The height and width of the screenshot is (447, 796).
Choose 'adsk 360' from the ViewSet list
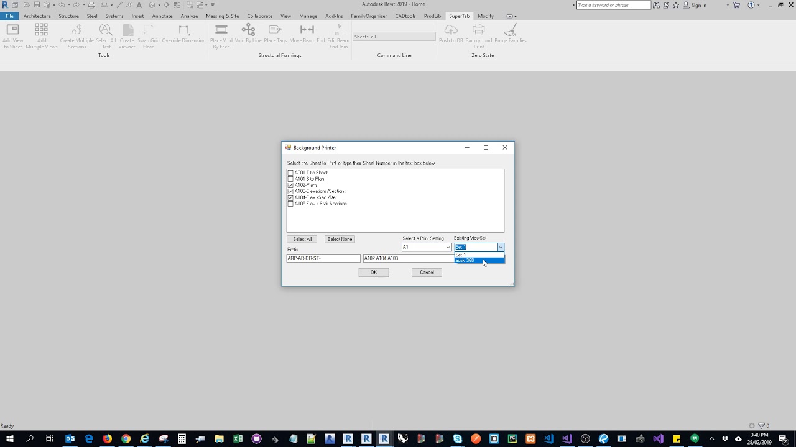(479, 261)
